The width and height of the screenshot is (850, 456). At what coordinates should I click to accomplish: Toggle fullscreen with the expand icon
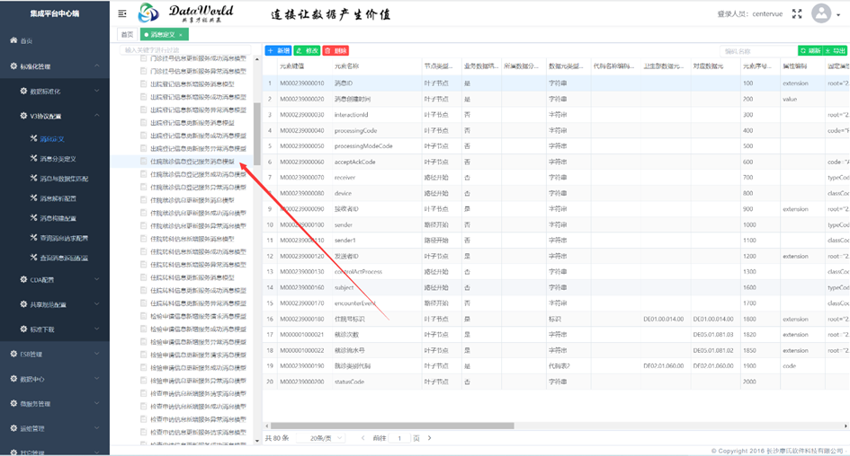pyautogui.click(x=797, y=14)
